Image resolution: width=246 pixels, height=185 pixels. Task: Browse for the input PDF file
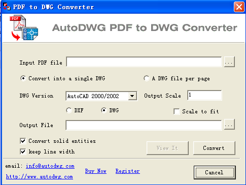pyautogui.click(x=229, y=62)
